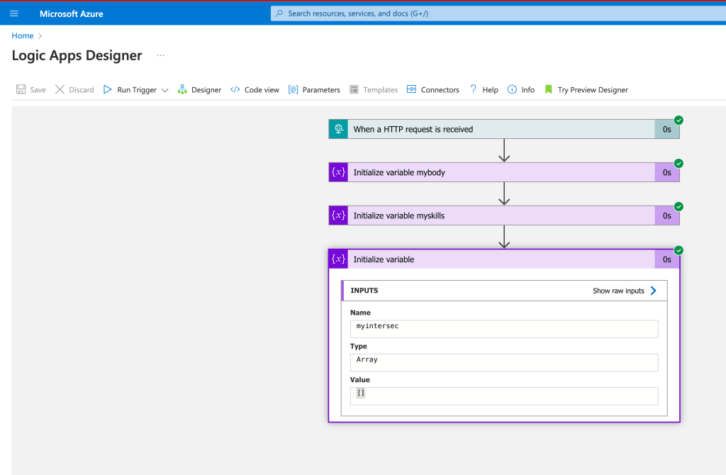The image size is (726, 475).
Task: Click the Azure search resources box
Action: tap(498, 13)
